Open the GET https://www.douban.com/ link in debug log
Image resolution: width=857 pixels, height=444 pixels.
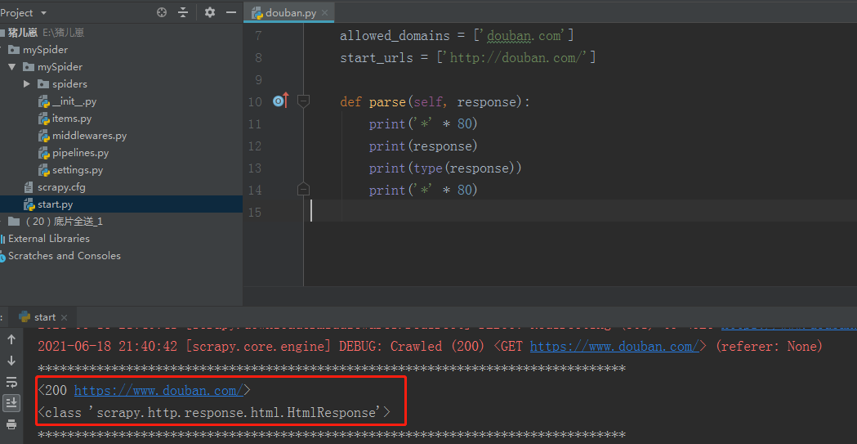point(614,346)
